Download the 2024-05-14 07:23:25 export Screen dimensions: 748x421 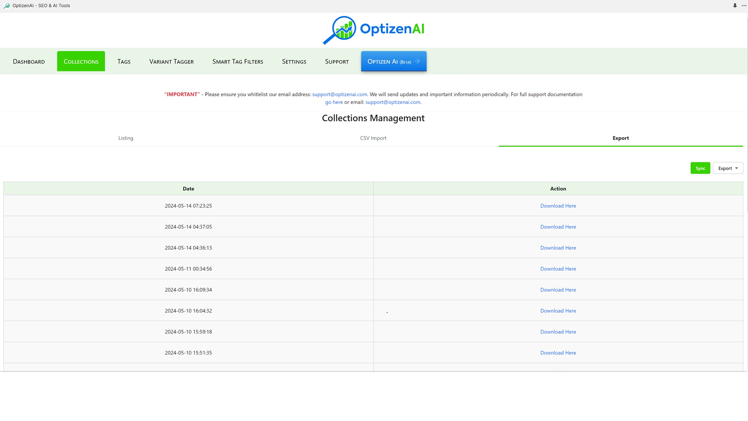point(558,206)
